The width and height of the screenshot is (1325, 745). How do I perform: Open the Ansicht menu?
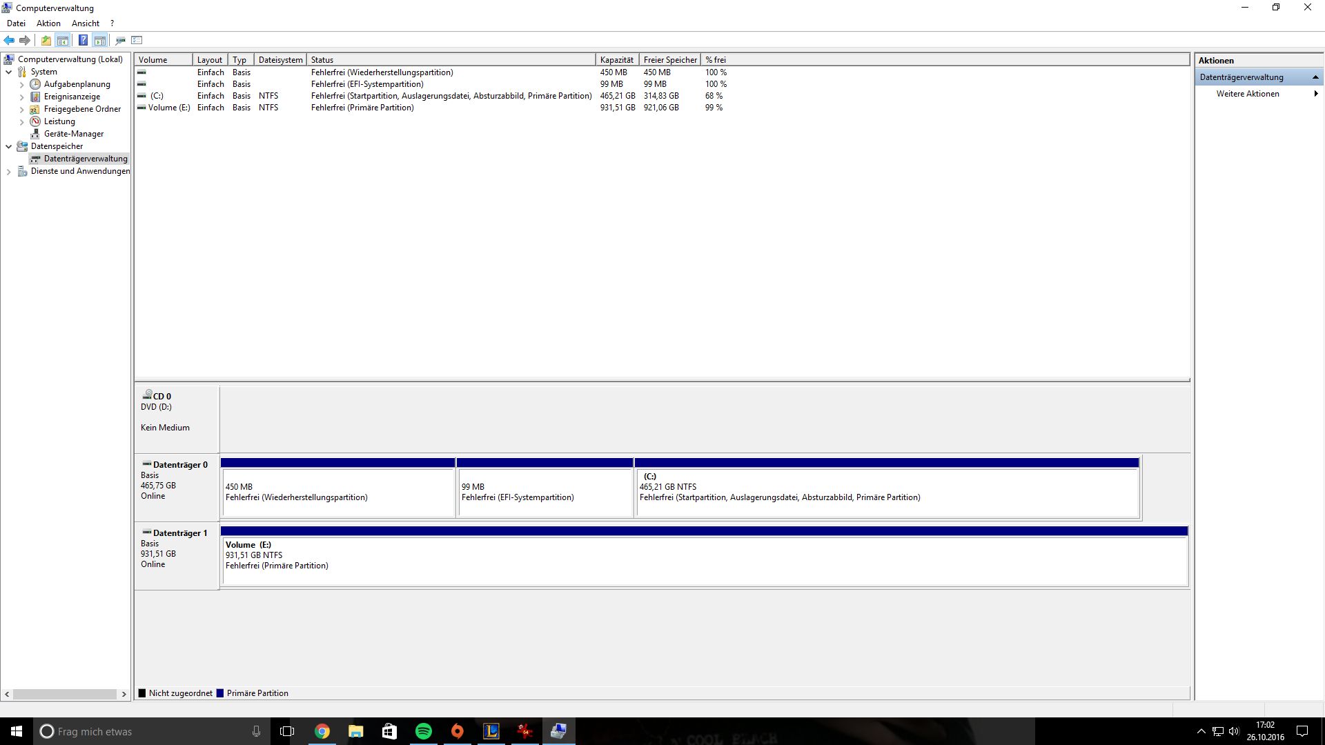click(x=85, y=23)
